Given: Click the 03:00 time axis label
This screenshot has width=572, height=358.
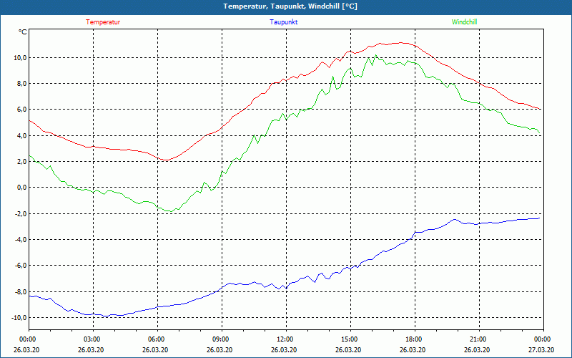Looking at the screenshot, I should click(x=94, y=339).
